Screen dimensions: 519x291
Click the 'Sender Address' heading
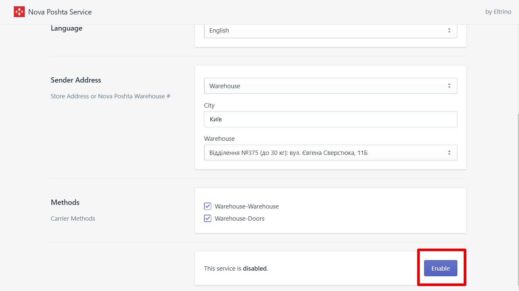coord(76,80)
